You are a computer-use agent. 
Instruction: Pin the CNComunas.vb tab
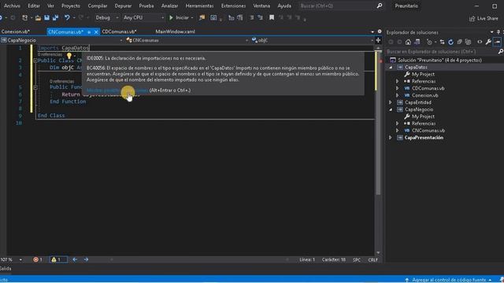click(89, 31)
